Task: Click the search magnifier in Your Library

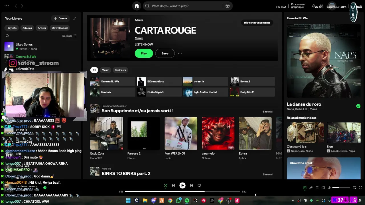Action: tap(7, 36)
